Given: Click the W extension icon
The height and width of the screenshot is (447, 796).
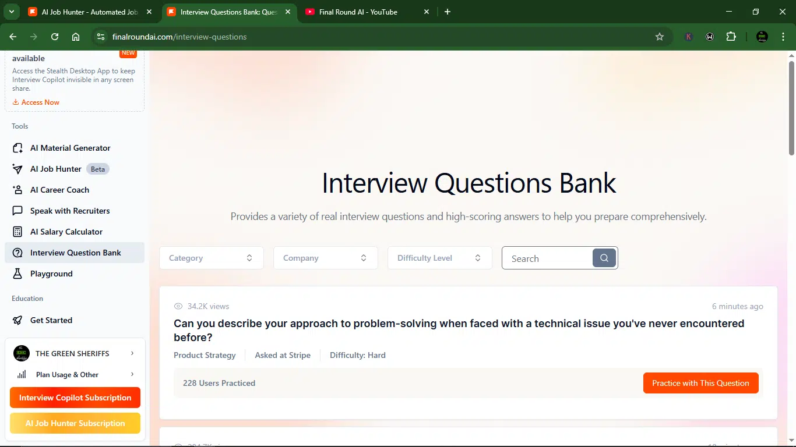Looking at the screenshot, I should tap(710, 37).
